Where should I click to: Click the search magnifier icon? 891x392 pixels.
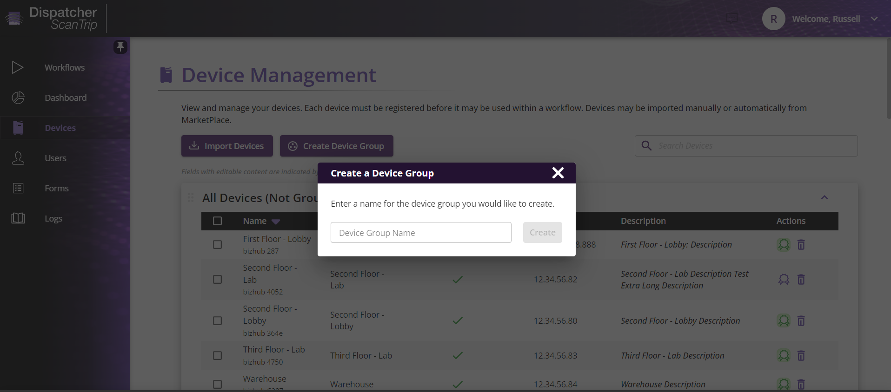pos(646,146)
